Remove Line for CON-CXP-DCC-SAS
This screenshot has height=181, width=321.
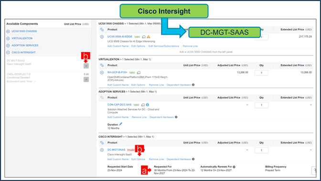pyautogui.click(x=139, y=117)
